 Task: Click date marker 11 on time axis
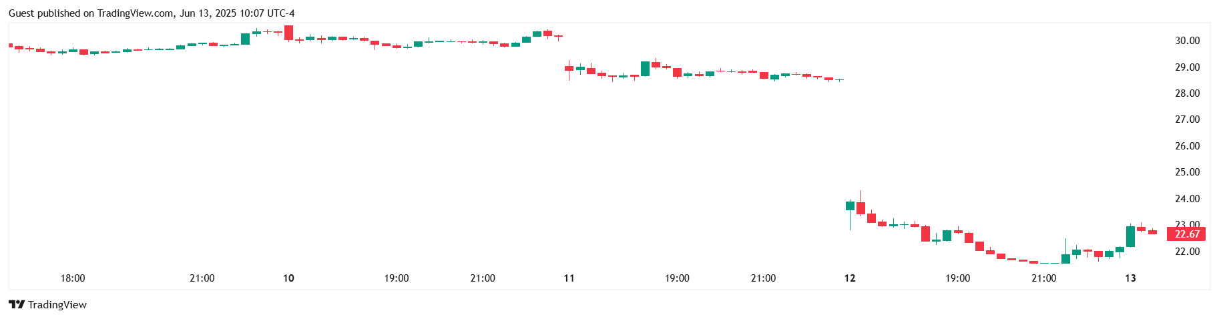pyautogui.click(x=569, y=278)
